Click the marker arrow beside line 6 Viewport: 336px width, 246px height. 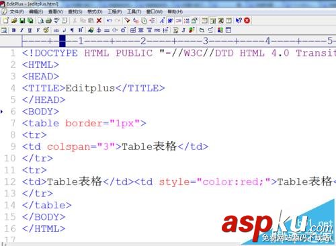(2, 112)
